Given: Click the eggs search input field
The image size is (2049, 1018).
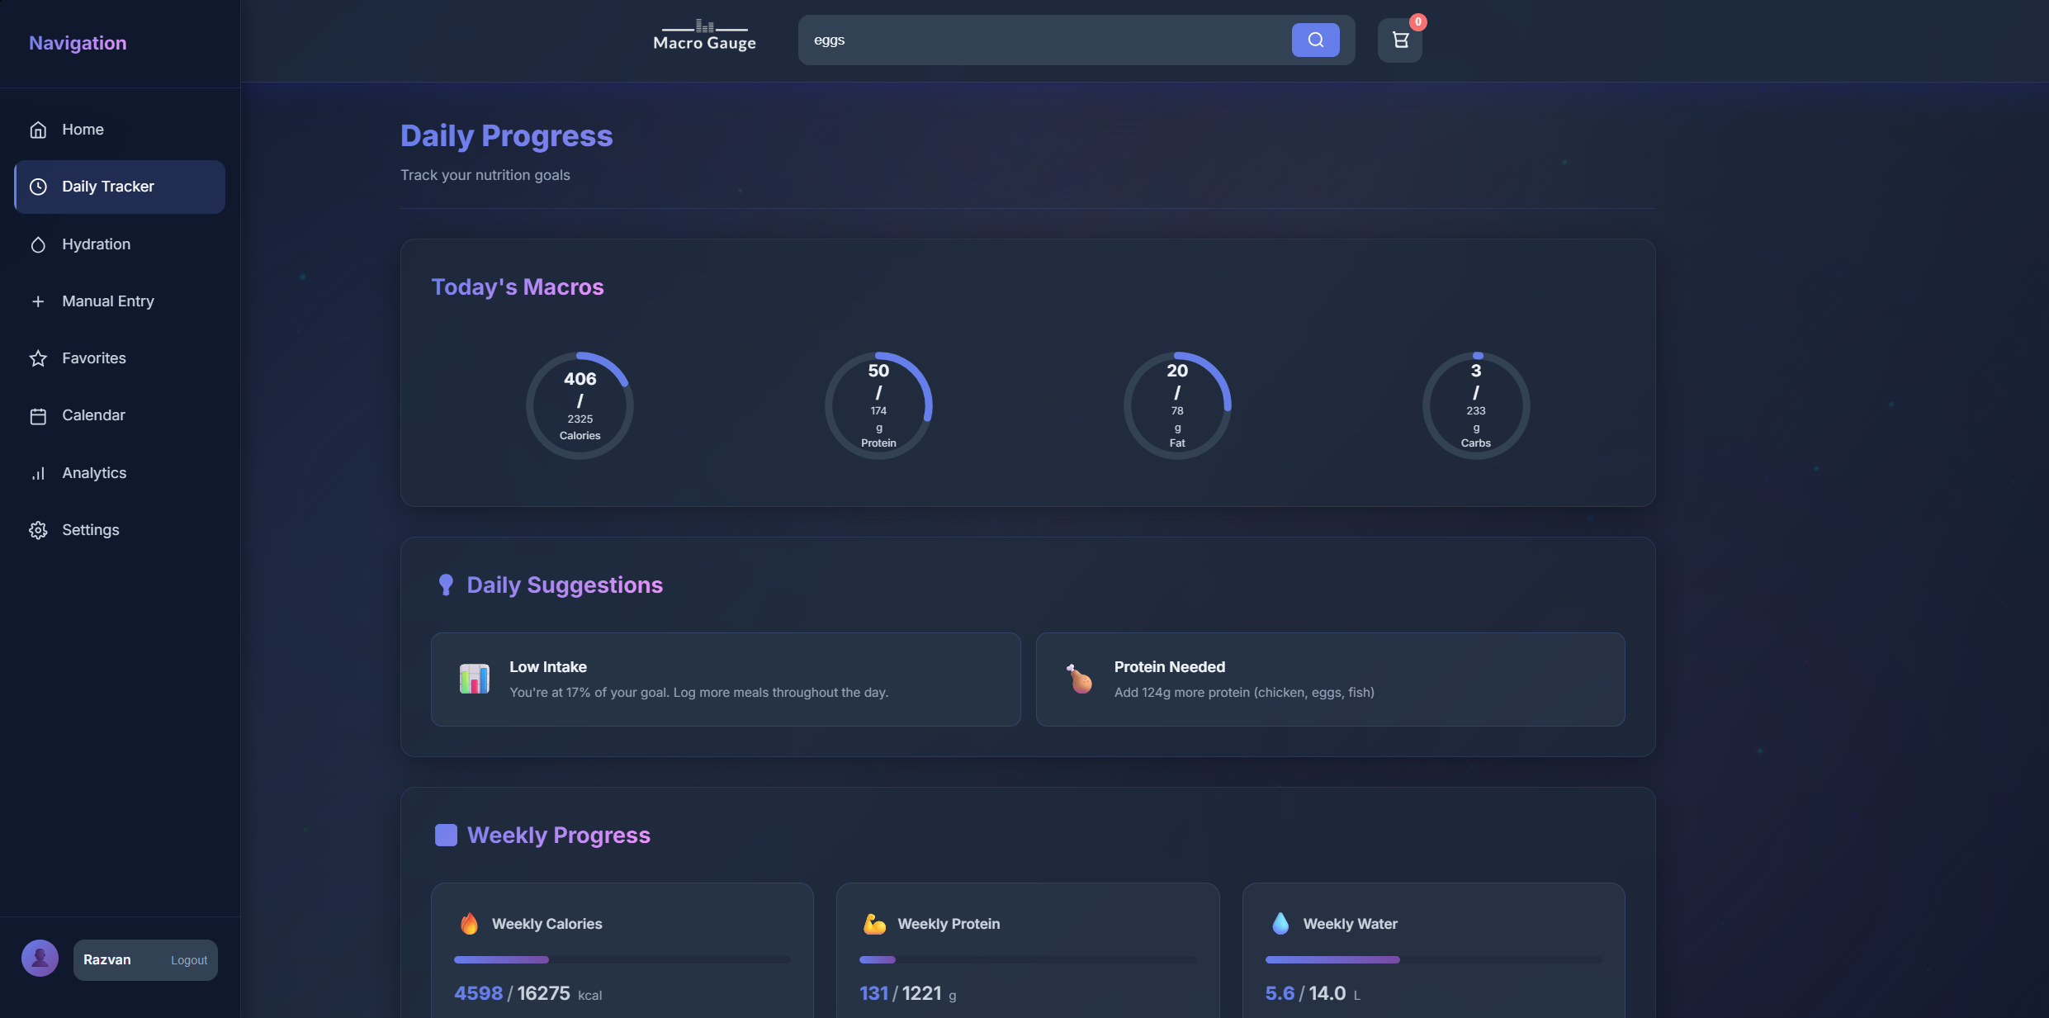Looking at the screenshot, I should tap(1044, 40).
